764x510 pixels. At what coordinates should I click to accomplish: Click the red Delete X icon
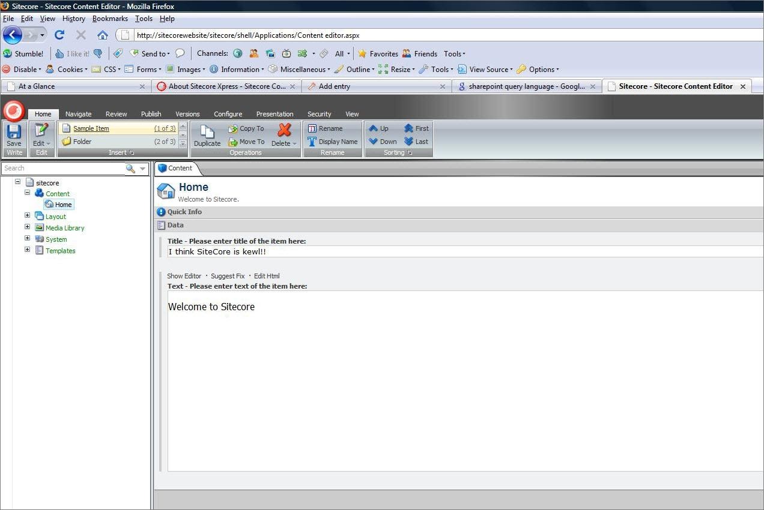click(x=284, y=130)
